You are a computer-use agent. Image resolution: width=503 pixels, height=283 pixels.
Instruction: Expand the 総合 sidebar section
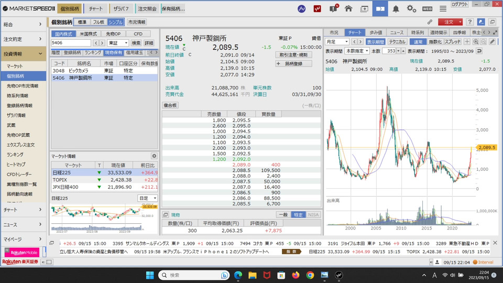tap(23, 24)
